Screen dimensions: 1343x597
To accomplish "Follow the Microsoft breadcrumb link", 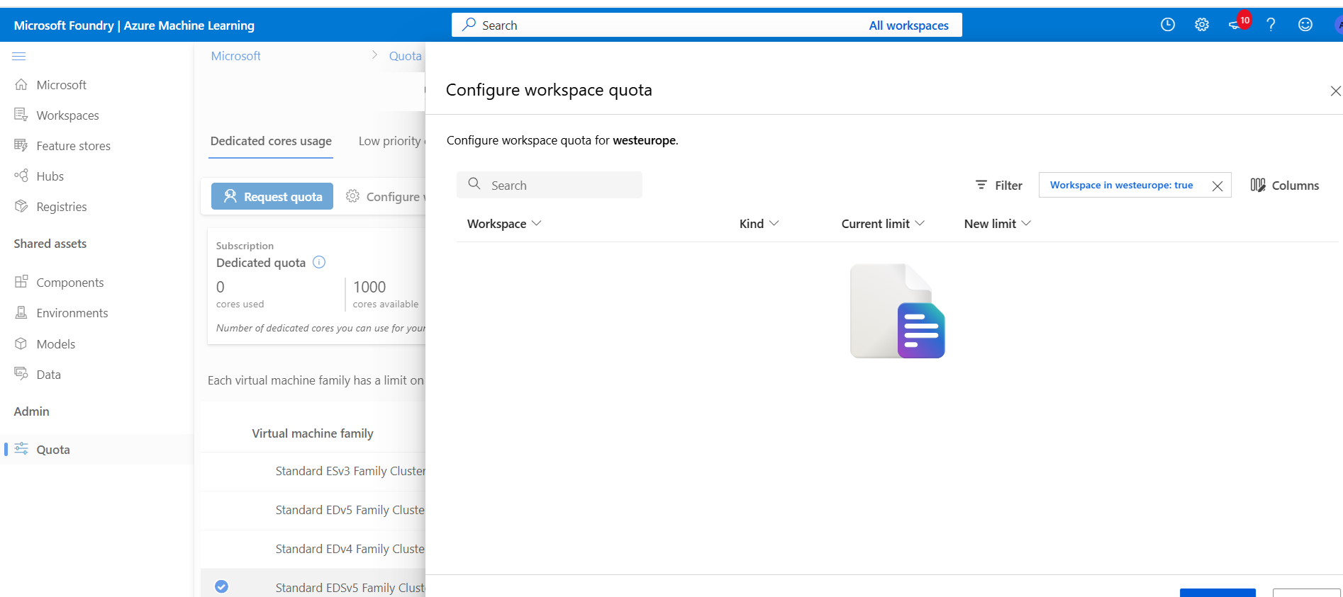I will 235,55.
